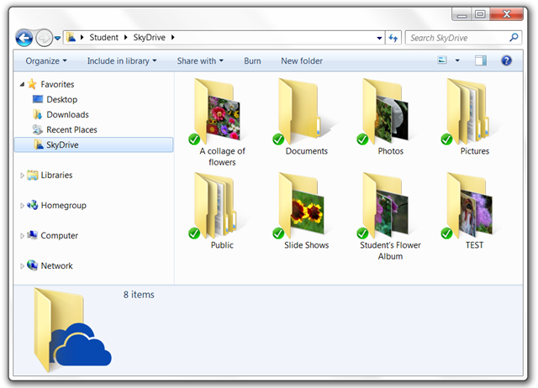Toggle the preview pane icon
Viewport: 538px width, 388px height.
tap(481, 60)
